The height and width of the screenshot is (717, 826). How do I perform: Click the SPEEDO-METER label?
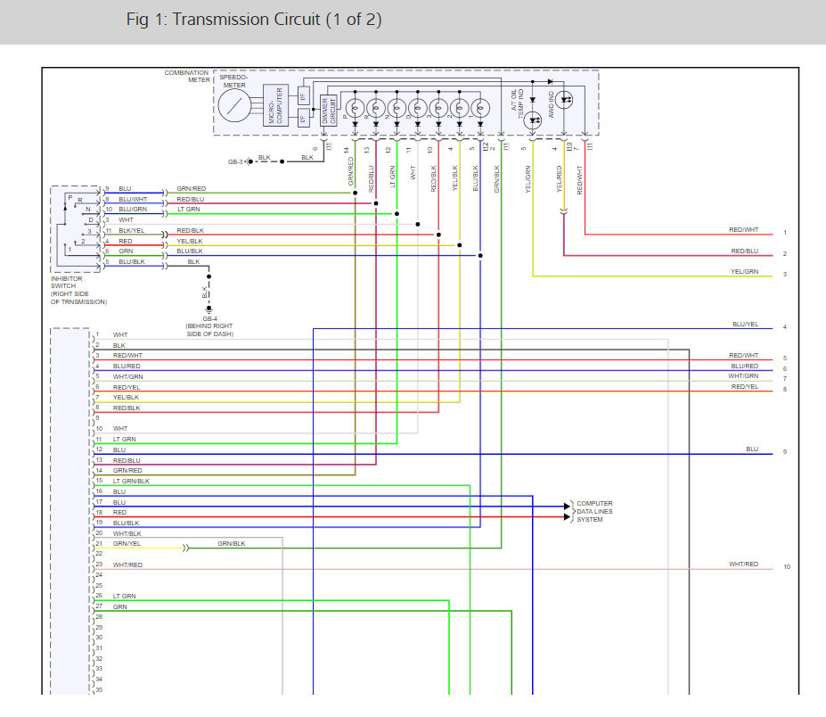pyautogui.click(x=233, y=81)
